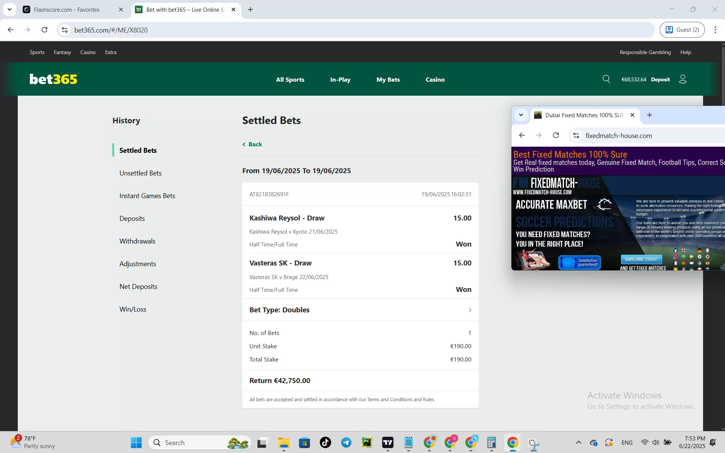Expand the Bet Type: Doubles details
725x453 pixels.
click(x=469, y=310)
